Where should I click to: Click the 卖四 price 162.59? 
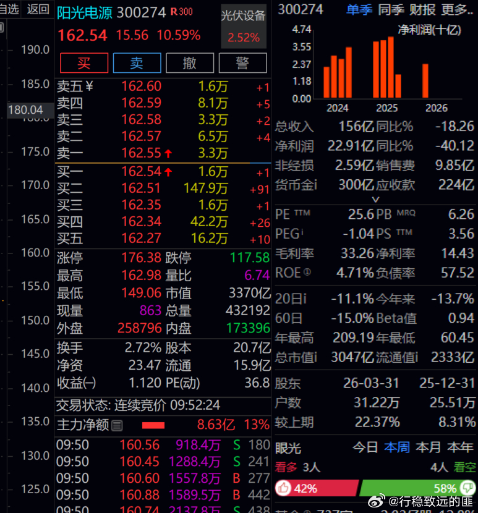[142, 103]
